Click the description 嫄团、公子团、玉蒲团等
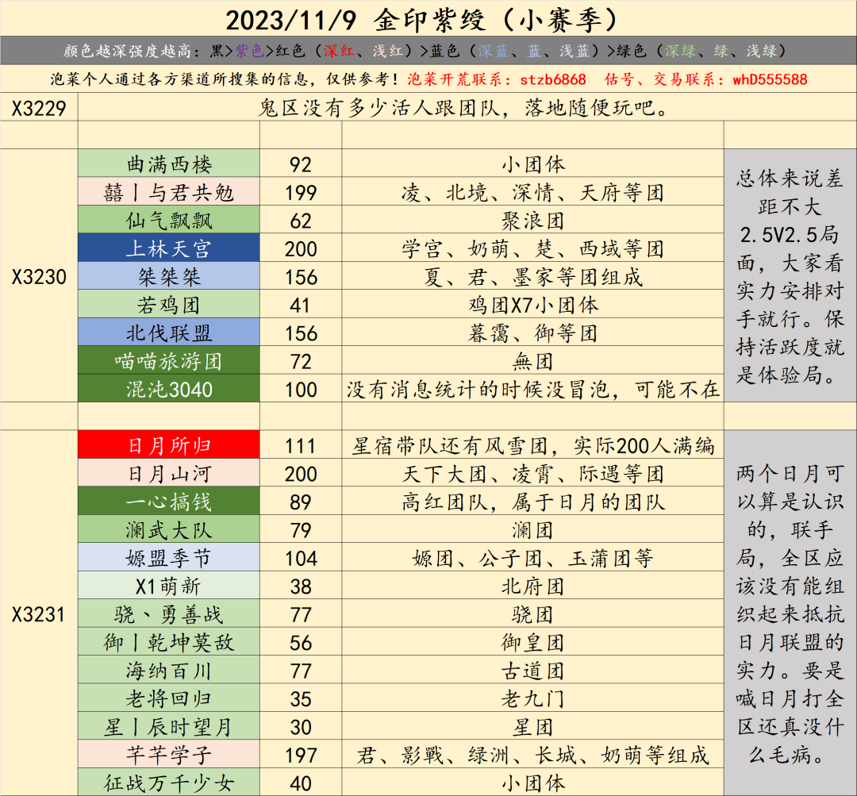This screenshot has height=796, width=857. (533, 558)
